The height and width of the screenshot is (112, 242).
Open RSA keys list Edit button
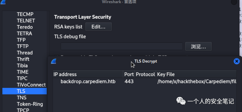(99, 27)
